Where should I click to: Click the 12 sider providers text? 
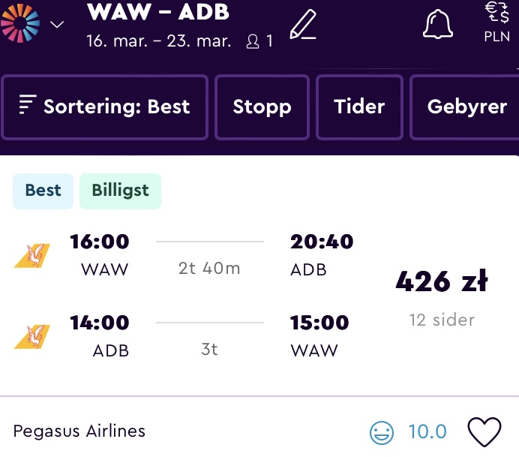[442, 320]
